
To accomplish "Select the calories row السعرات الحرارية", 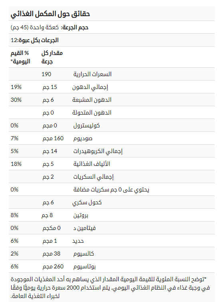I will point(111,74).
